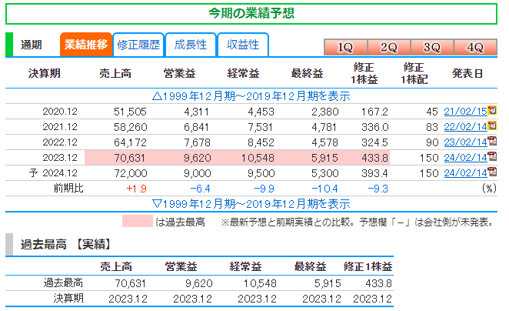Screen dimensions: 509x311
Task: Open the PDF icon in the 2023.12 row
Action: point(492,157)
